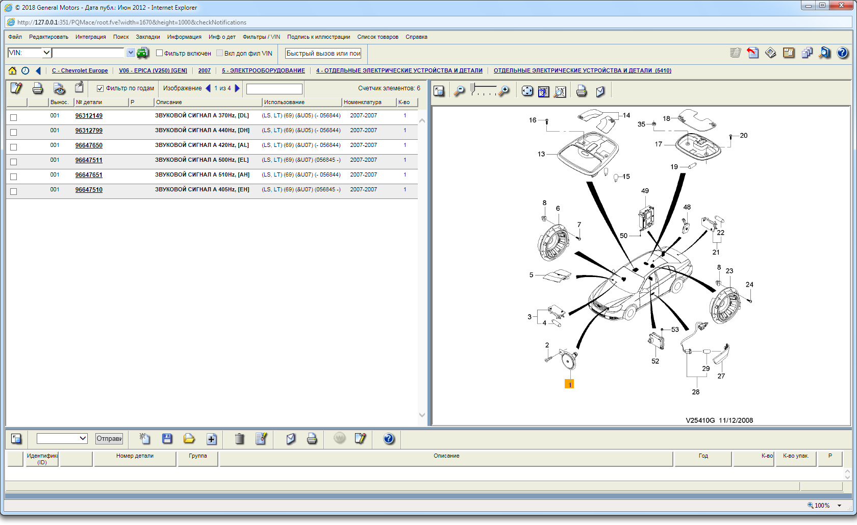
Task: Open the help icon in the top toolbar
Action: (x=842, y=52)
